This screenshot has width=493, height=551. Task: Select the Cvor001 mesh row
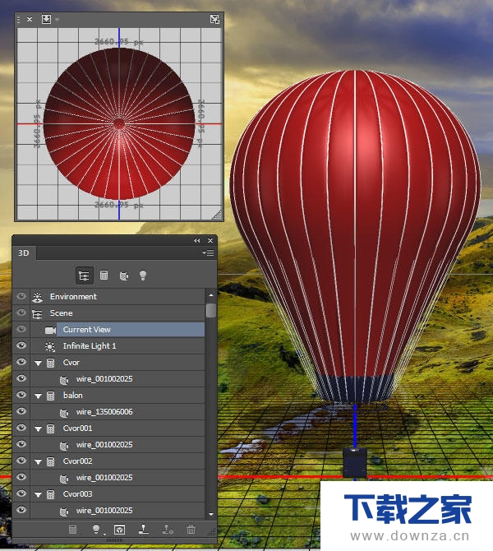pyautogui.click(x=117, y=428)
